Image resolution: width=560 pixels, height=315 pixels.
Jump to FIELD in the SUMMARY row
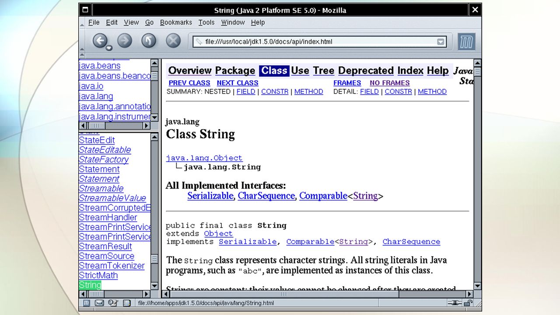246,92
